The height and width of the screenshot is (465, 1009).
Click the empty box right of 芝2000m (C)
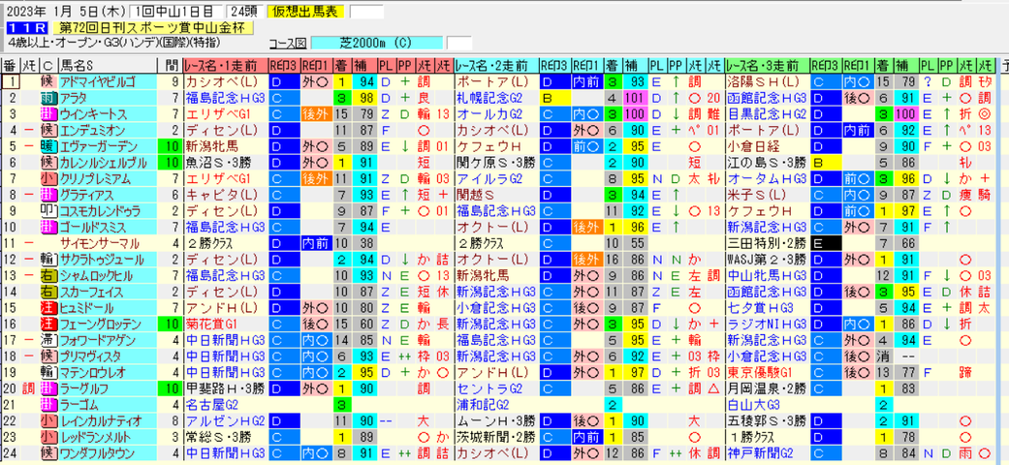coord(459,44)
